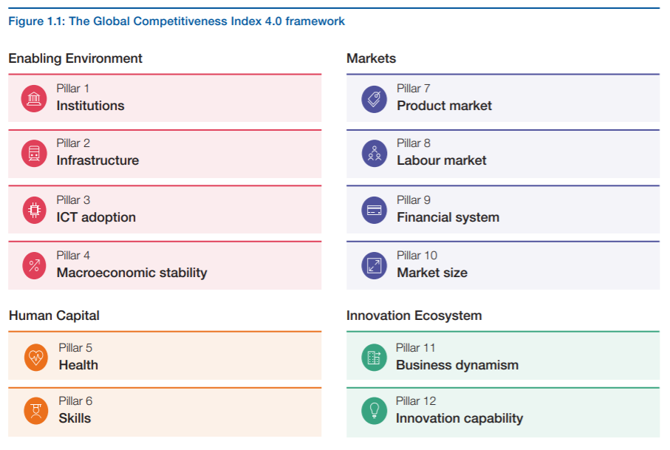
Task: Click the Innovation Ecosystem section heading
Action: (414, 316)
